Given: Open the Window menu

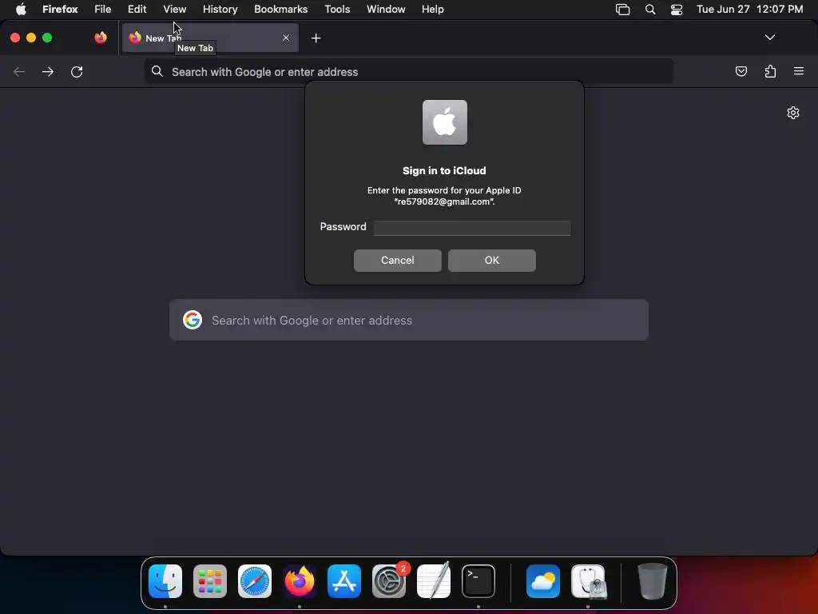Looking at the screenshot, I should pyautogui.click(x=386, y=9).
